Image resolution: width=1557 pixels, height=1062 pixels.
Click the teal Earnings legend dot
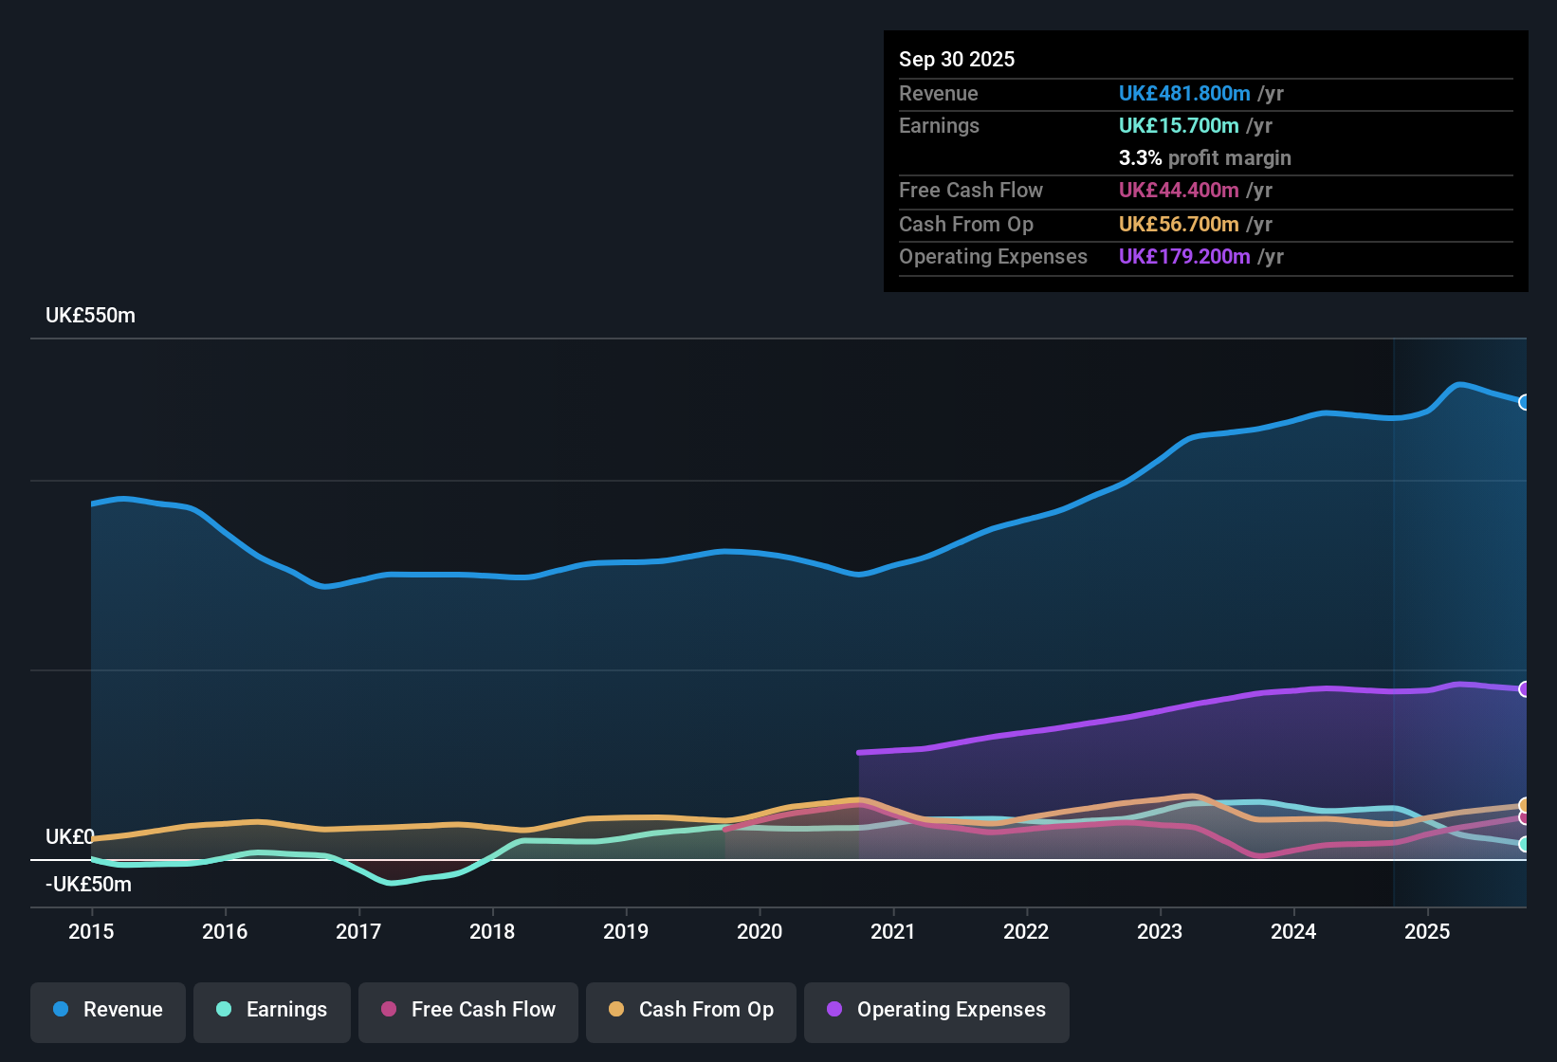coord(224,1010)
